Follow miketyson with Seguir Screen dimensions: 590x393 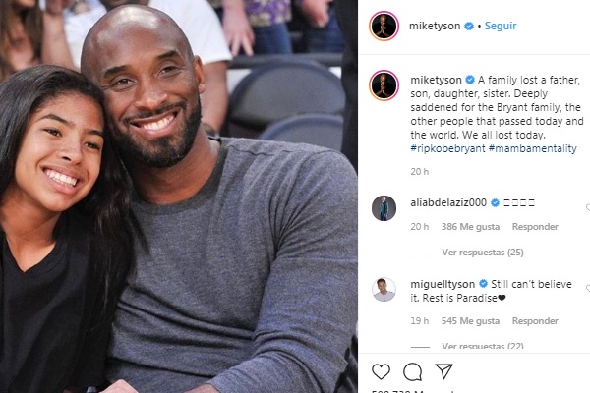501,26
